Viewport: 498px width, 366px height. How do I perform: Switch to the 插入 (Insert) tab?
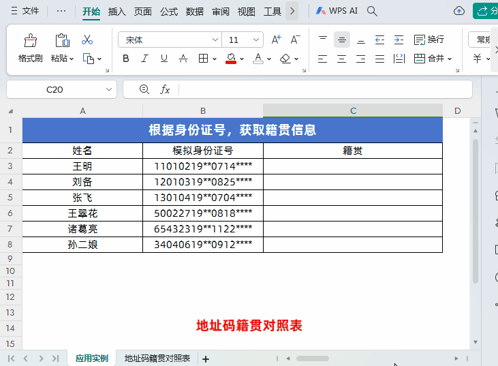(117, 12)
